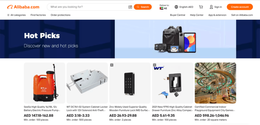The width and height of the screenshot is (260, 125).
Task: Play video on the Zinc furniture lock product
Action: 112,65
